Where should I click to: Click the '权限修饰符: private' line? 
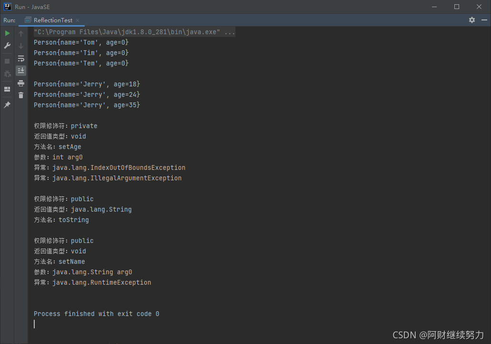[66, 126]
